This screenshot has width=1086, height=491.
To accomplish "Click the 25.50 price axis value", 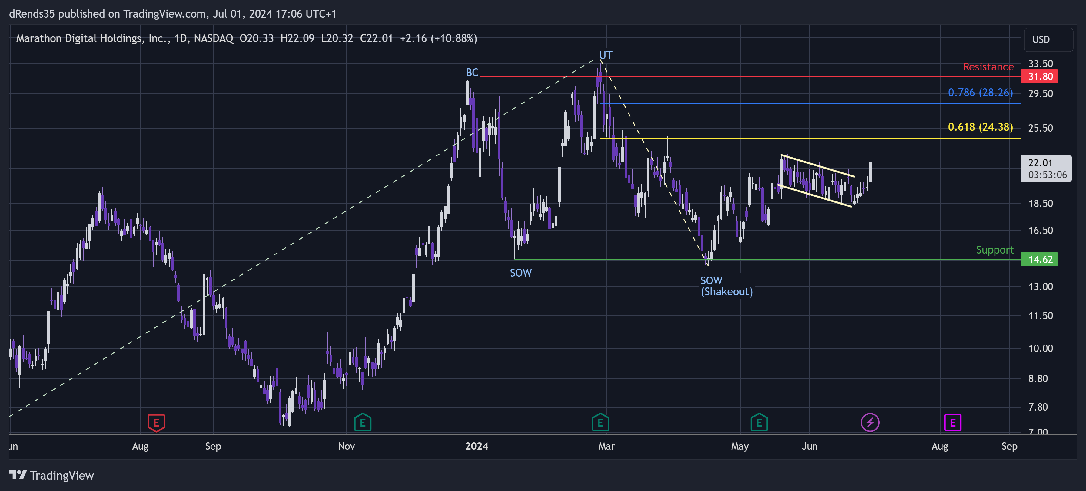I will pyautogui.click(x=1040, y=128).
